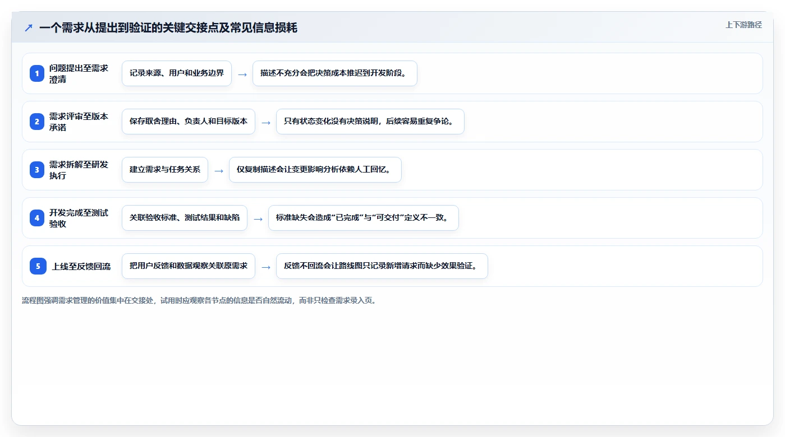Image resolution: width=785 pixels, height=437 pixels.
Task: Click the step 2 number badge
Action: tap(37, 122)
